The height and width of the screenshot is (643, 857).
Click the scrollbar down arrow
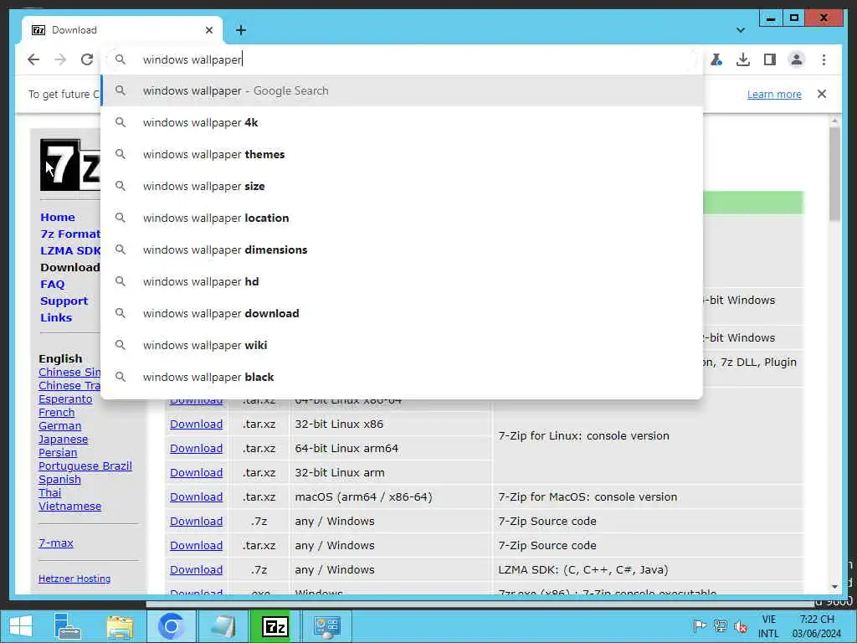(x=834, y=587)
